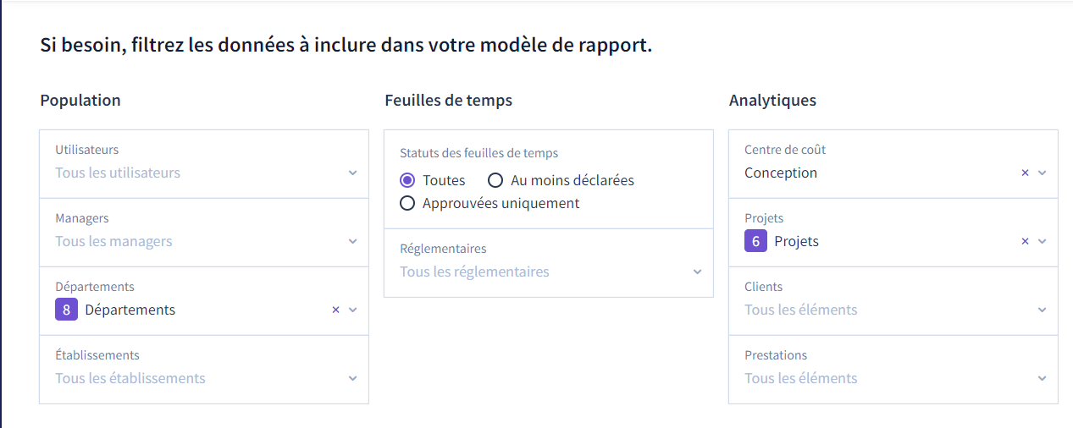Expand the Projets dropdown chevron
The height and width of the screenshot is (428, 1073).
tap(1043, 241)
